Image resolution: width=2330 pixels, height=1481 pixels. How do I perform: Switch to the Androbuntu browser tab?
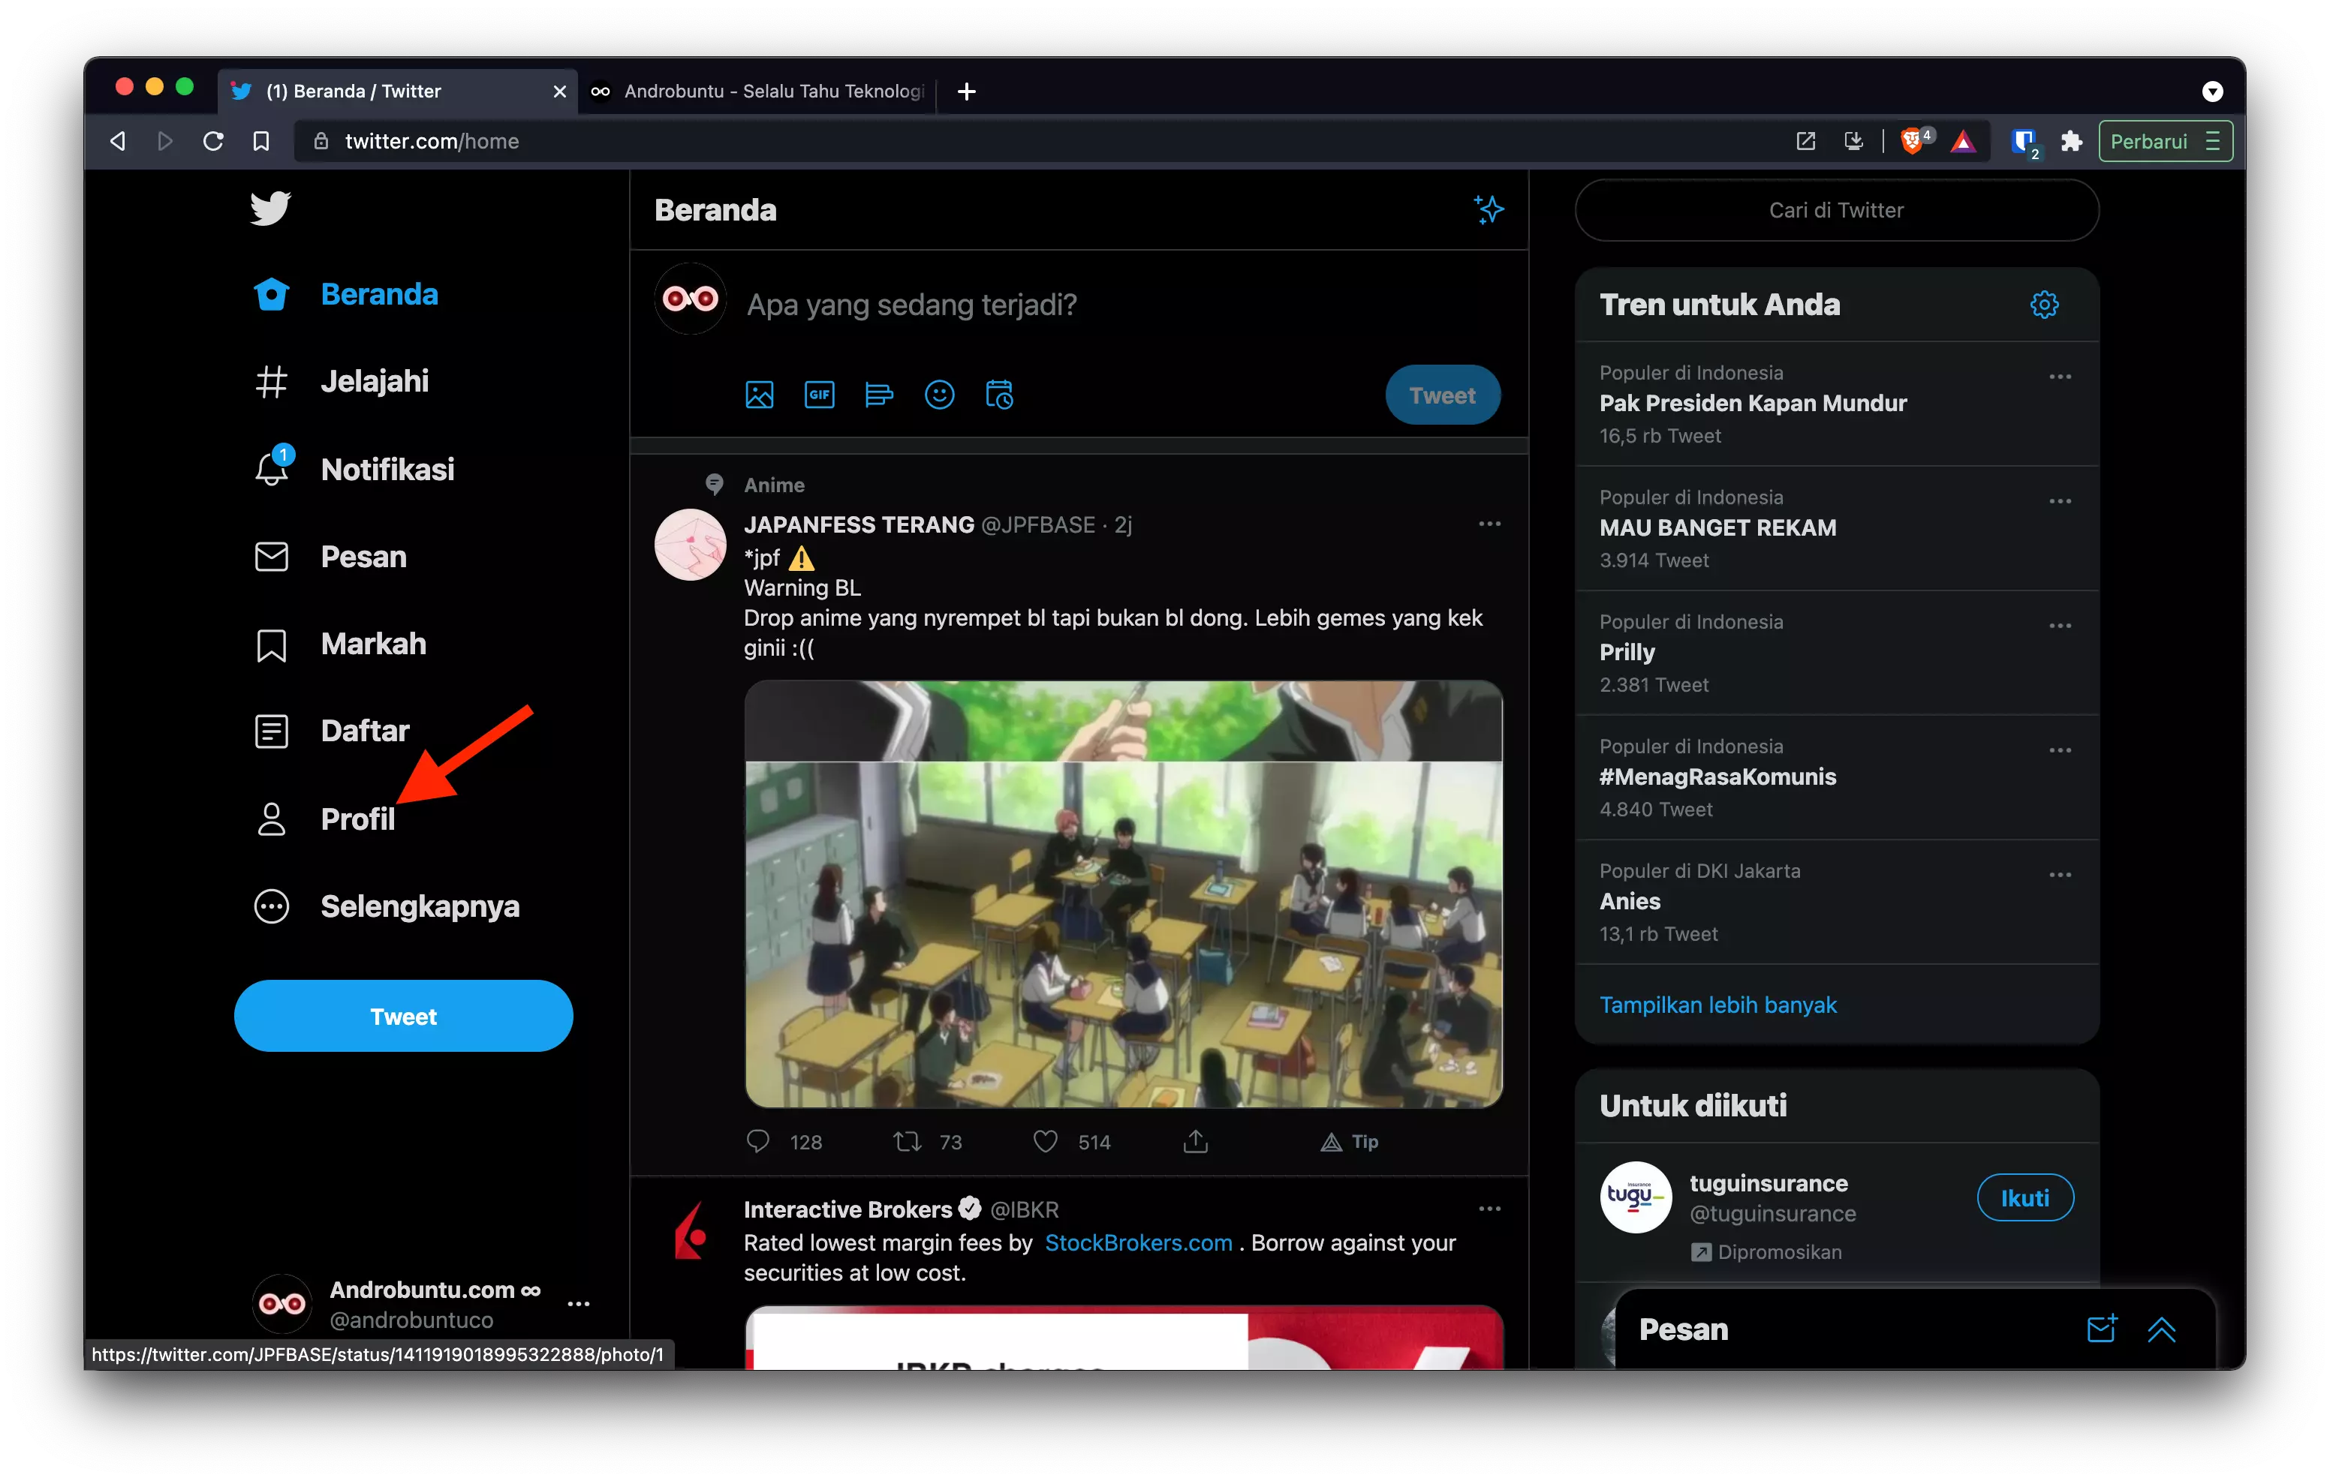click(760, 91)
